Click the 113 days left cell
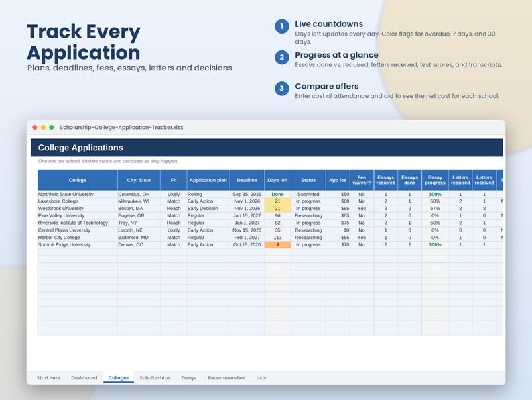This screenshot has height=400, width=532. coord(277,237)
